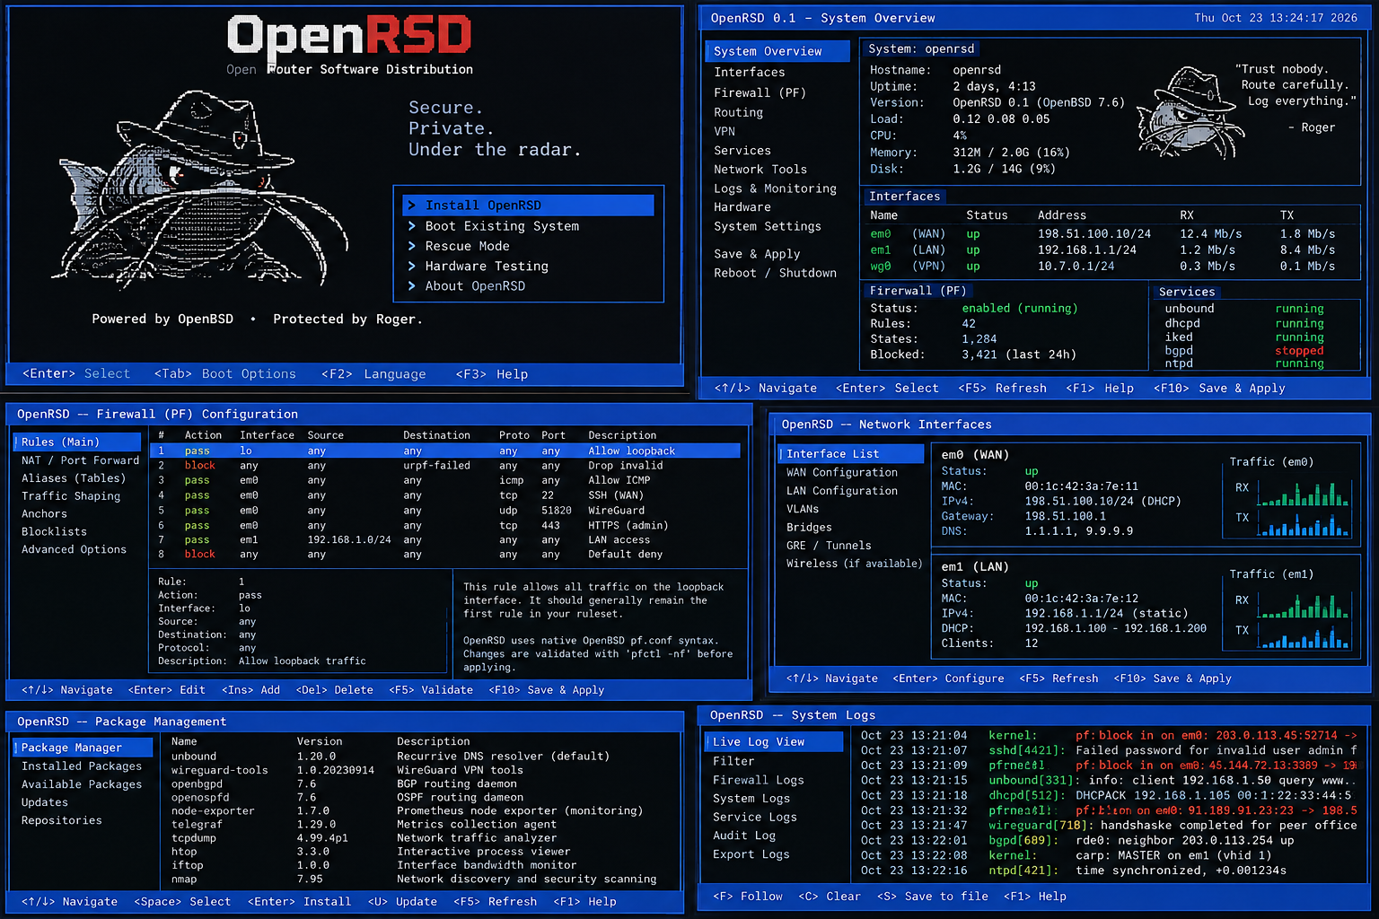Open Interfaces in System Overview sidebar
Image resolution: width=1379 pixels, height=919 pixels.
750,72
